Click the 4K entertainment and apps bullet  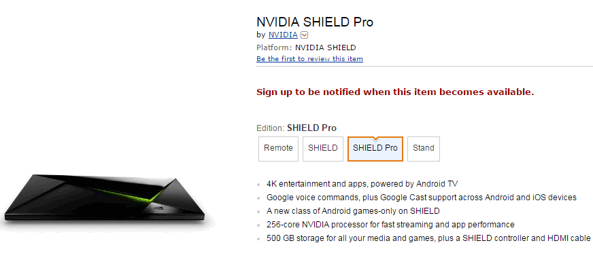(362, 184)
